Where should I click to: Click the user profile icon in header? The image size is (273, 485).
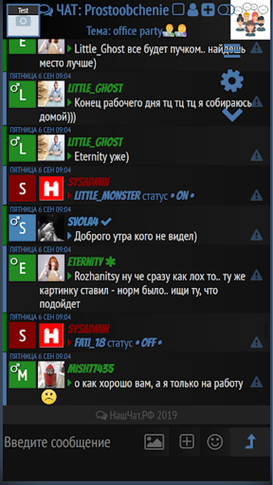click(x=192, y=10)
